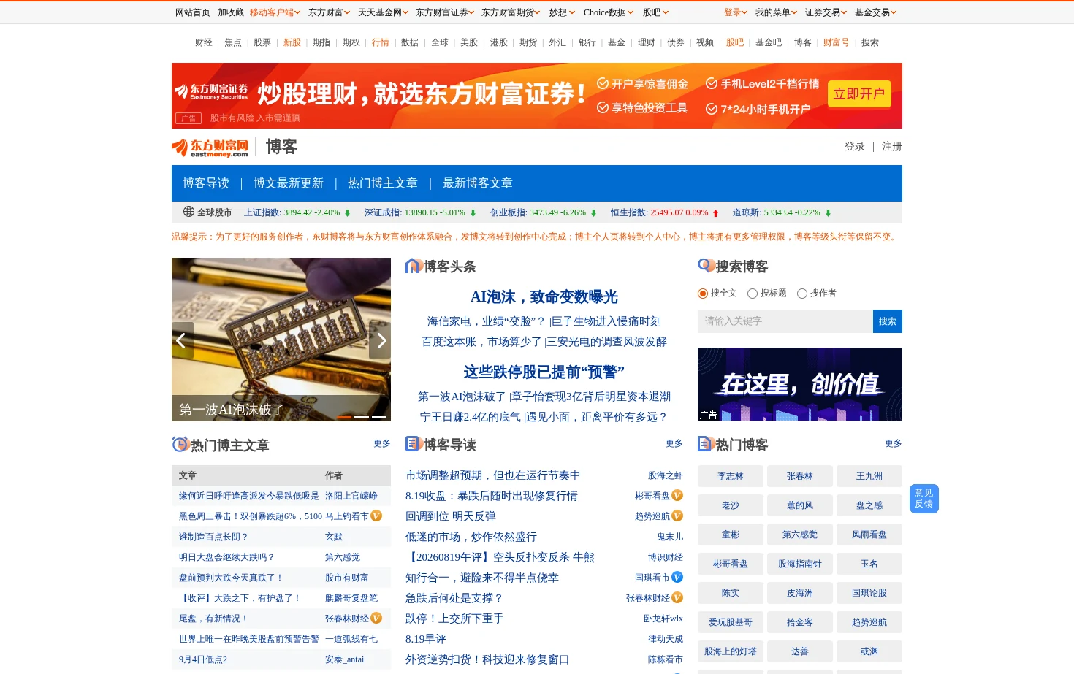
Task: Click the blue V badge beside 国琪看市
Action: [x=677, y=577]
